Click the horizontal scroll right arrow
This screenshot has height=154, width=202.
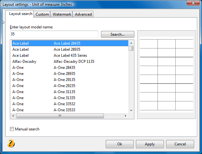[x=126, y=116]
